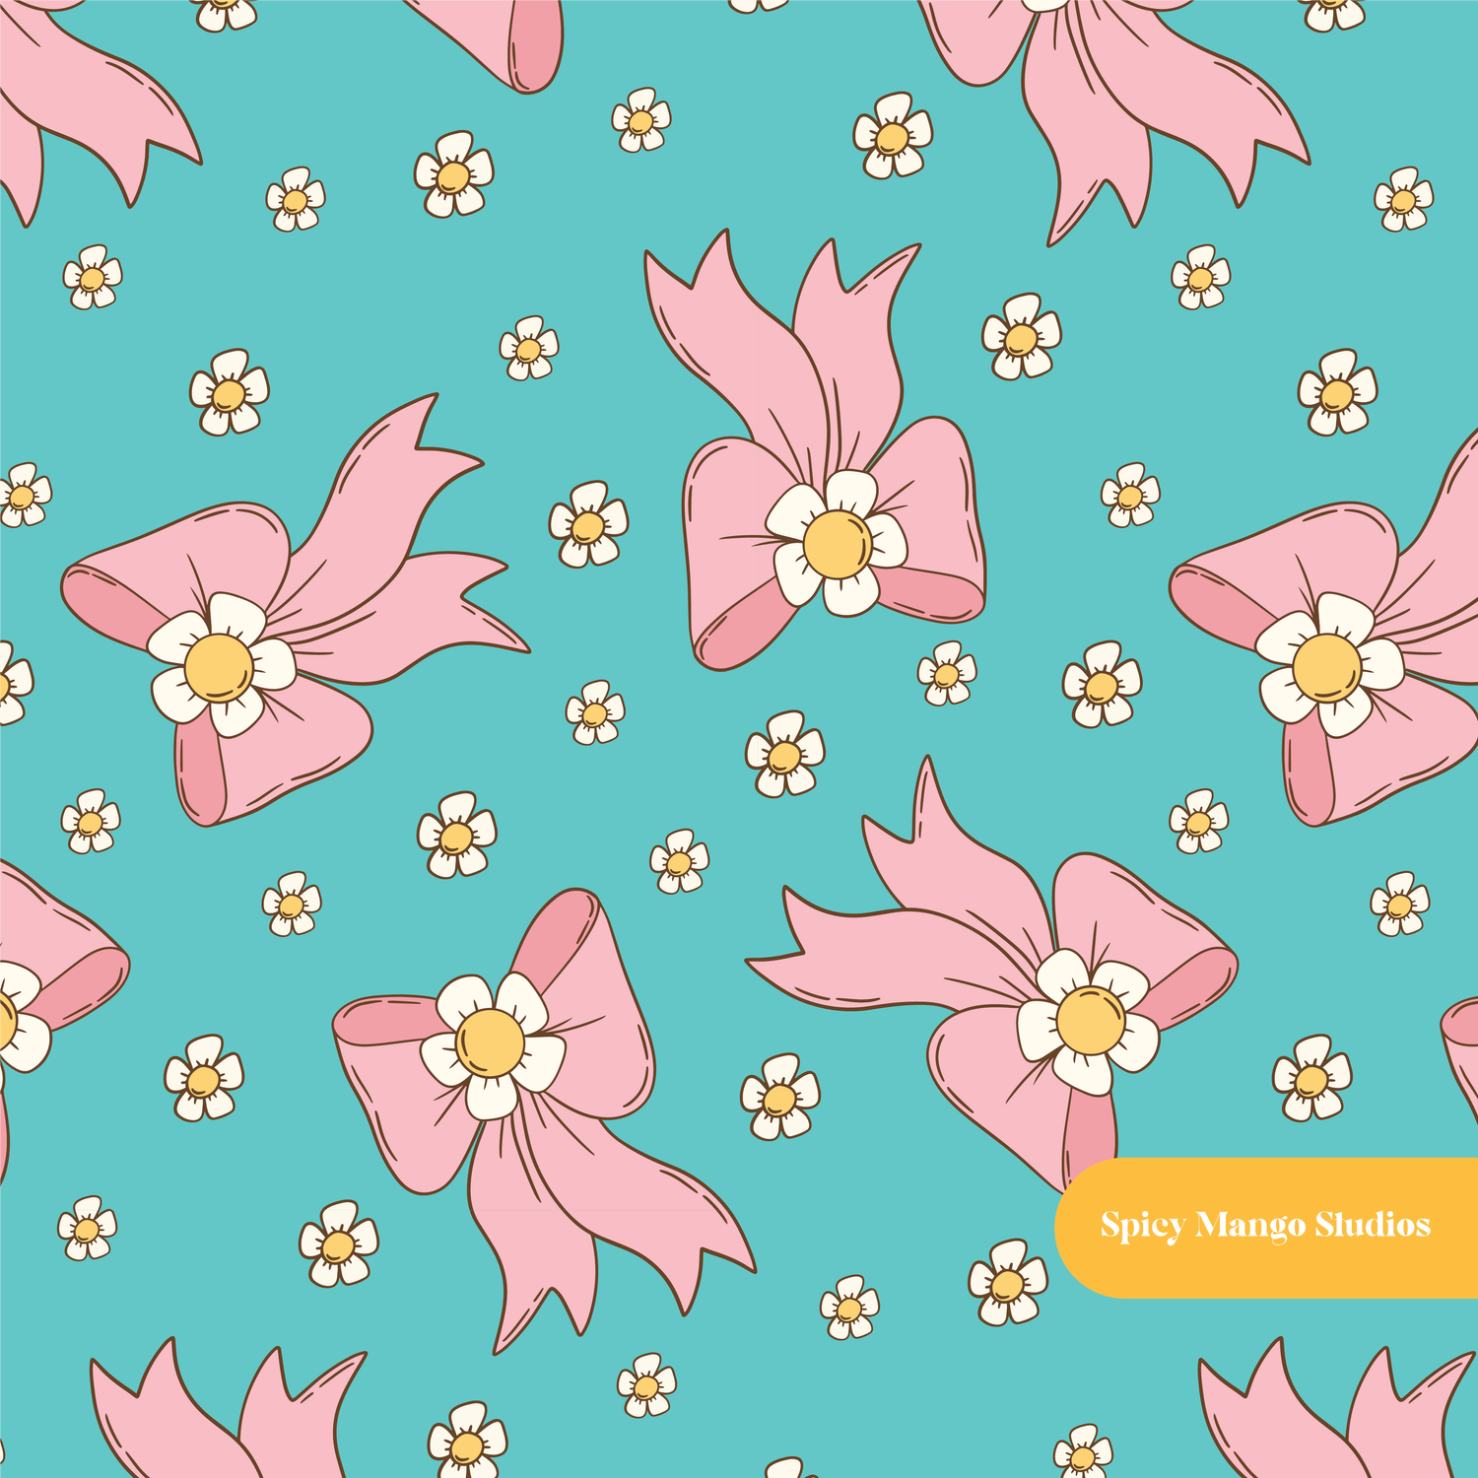Click the Spicy Mango Studios label
The height and width of the screenshot is (1478, 1478).
(x=1265, y=1226)
